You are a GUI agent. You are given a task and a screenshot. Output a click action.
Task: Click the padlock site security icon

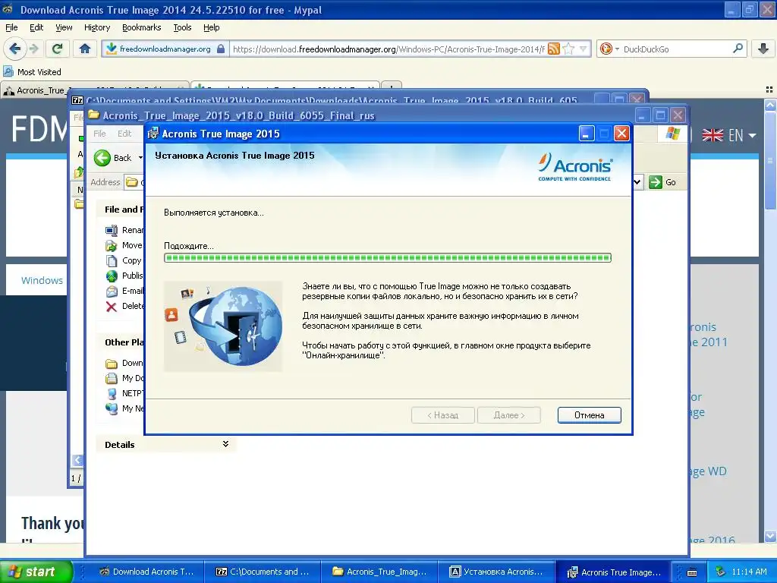pyautogui.click(x=221, y=49)
